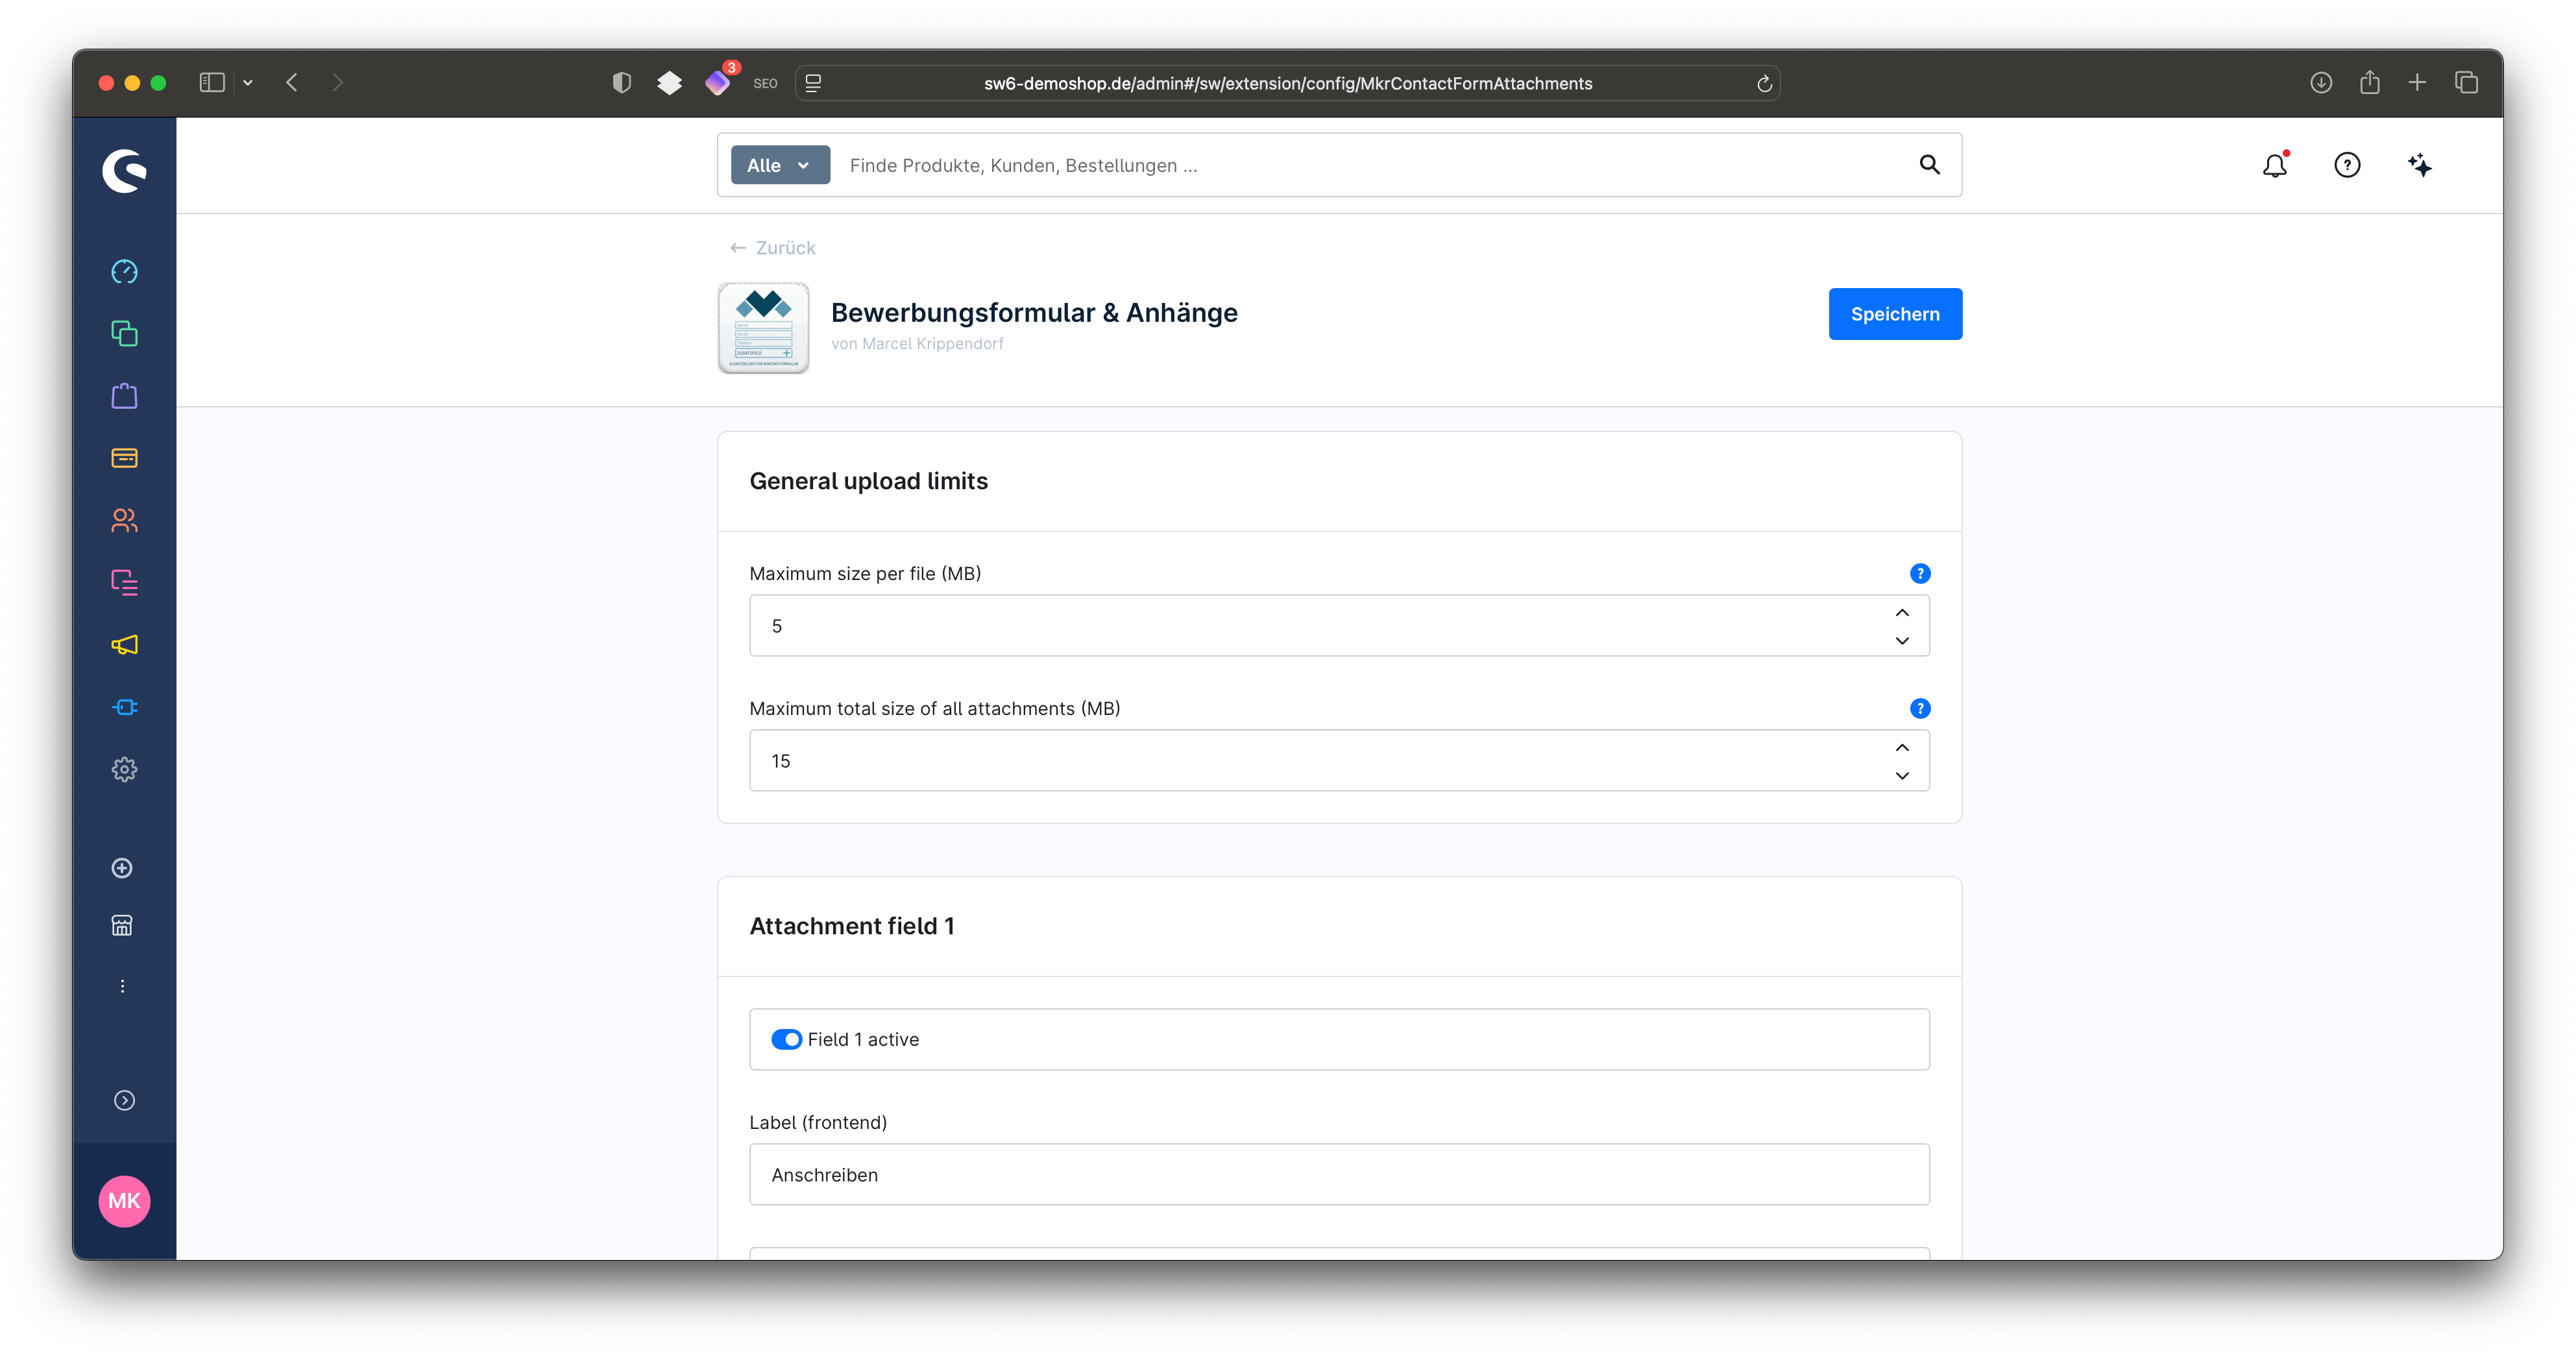Open the Settings gear in sidebar

124,769
